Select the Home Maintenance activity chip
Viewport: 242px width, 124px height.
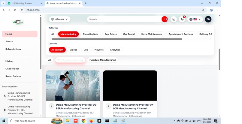pyautogui.click(x=151, y=34)
